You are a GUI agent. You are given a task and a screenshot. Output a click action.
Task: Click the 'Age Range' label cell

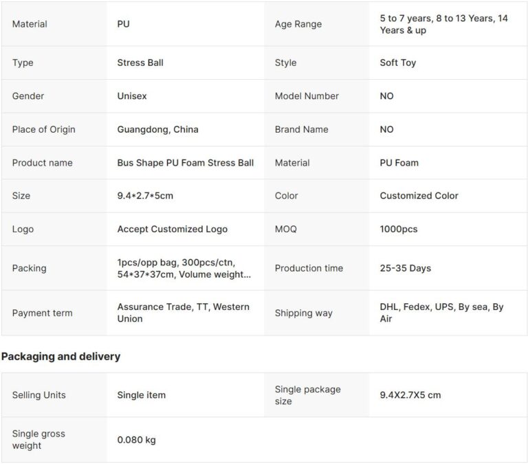[298, 24]
